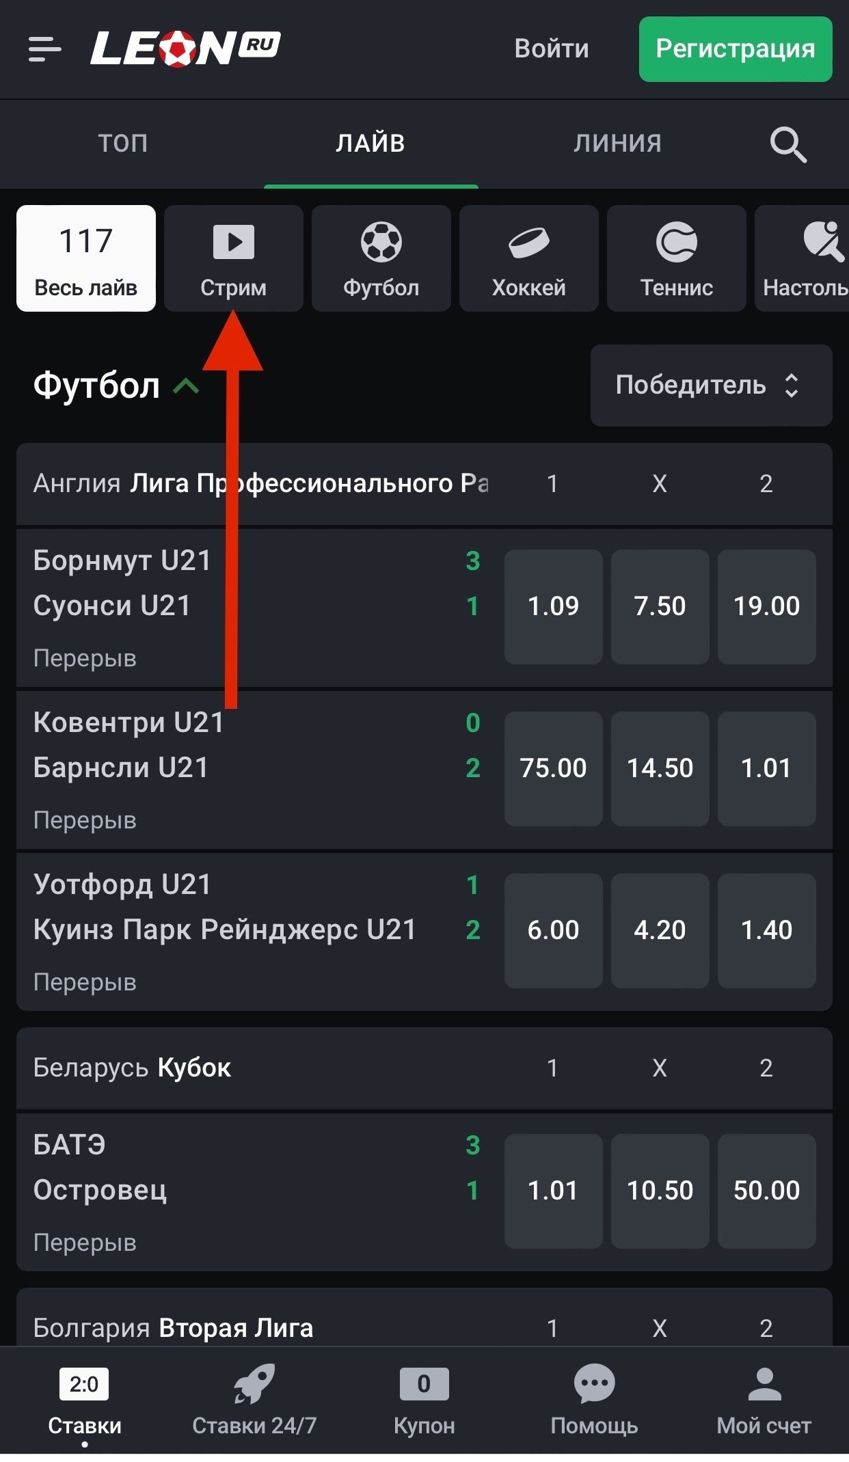Screen dimensions: 849x1462
Task: Tap the Войти login link
Action: click(x=552, y=49)
